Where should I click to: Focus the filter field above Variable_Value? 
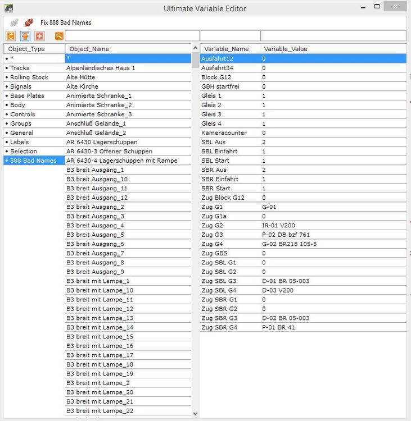click(333, 36)
